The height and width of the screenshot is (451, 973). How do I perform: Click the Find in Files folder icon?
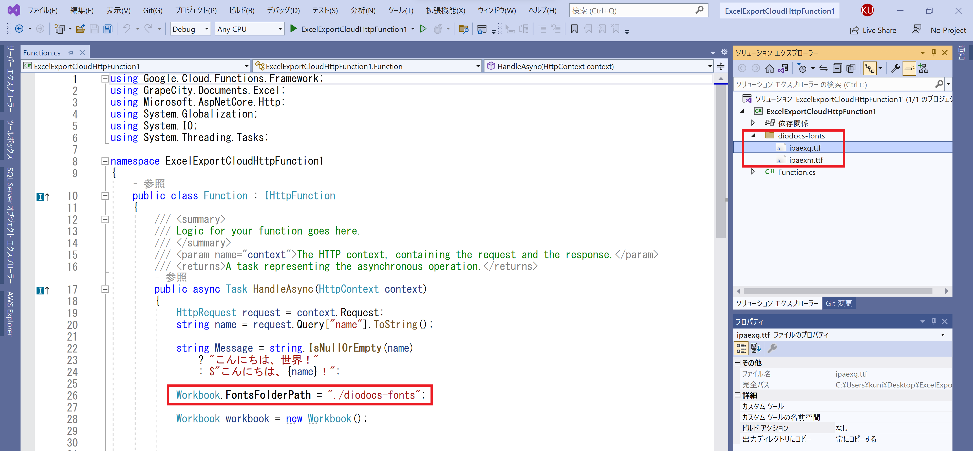[463, 29]
